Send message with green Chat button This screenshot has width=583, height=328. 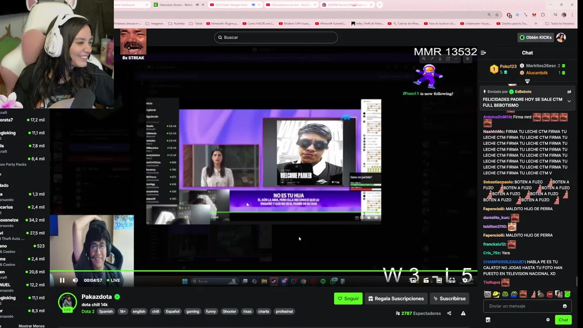coord(563,320)
